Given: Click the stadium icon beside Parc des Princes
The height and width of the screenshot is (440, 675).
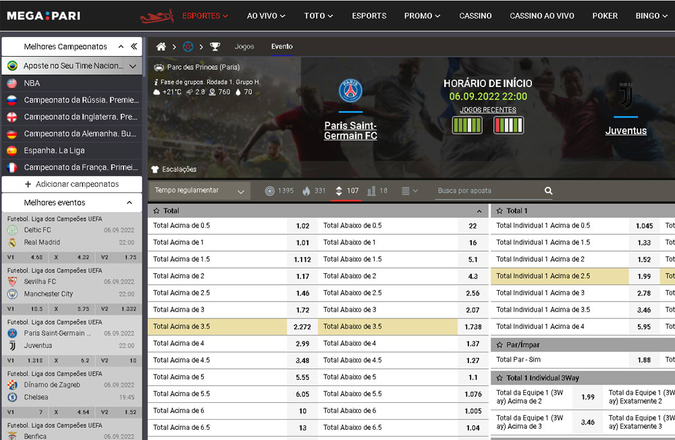Looking at the screenshot, I should (x=159, y=67).
